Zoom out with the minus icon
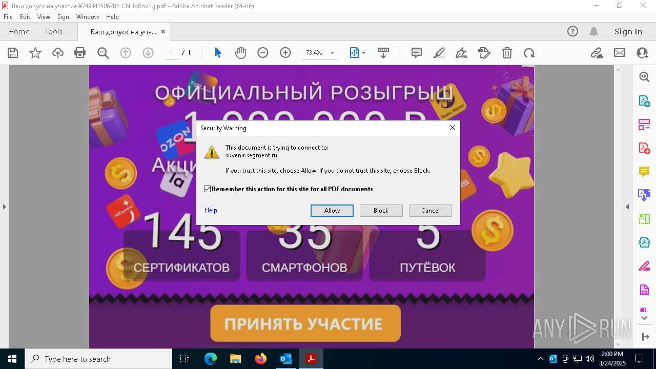The image size is (656, 369). pos(263,53)
